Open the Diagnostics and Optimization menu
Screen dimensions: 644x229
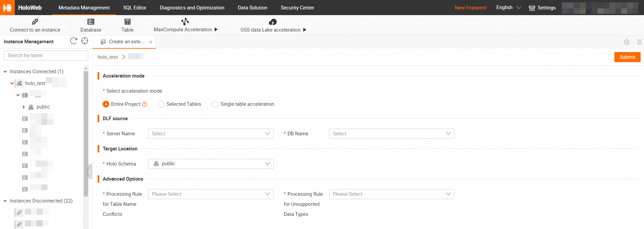192,8
